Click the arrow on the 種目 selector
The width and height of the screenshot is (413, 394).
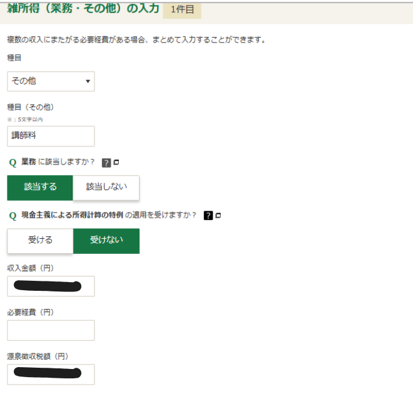[x=87, y=81]
